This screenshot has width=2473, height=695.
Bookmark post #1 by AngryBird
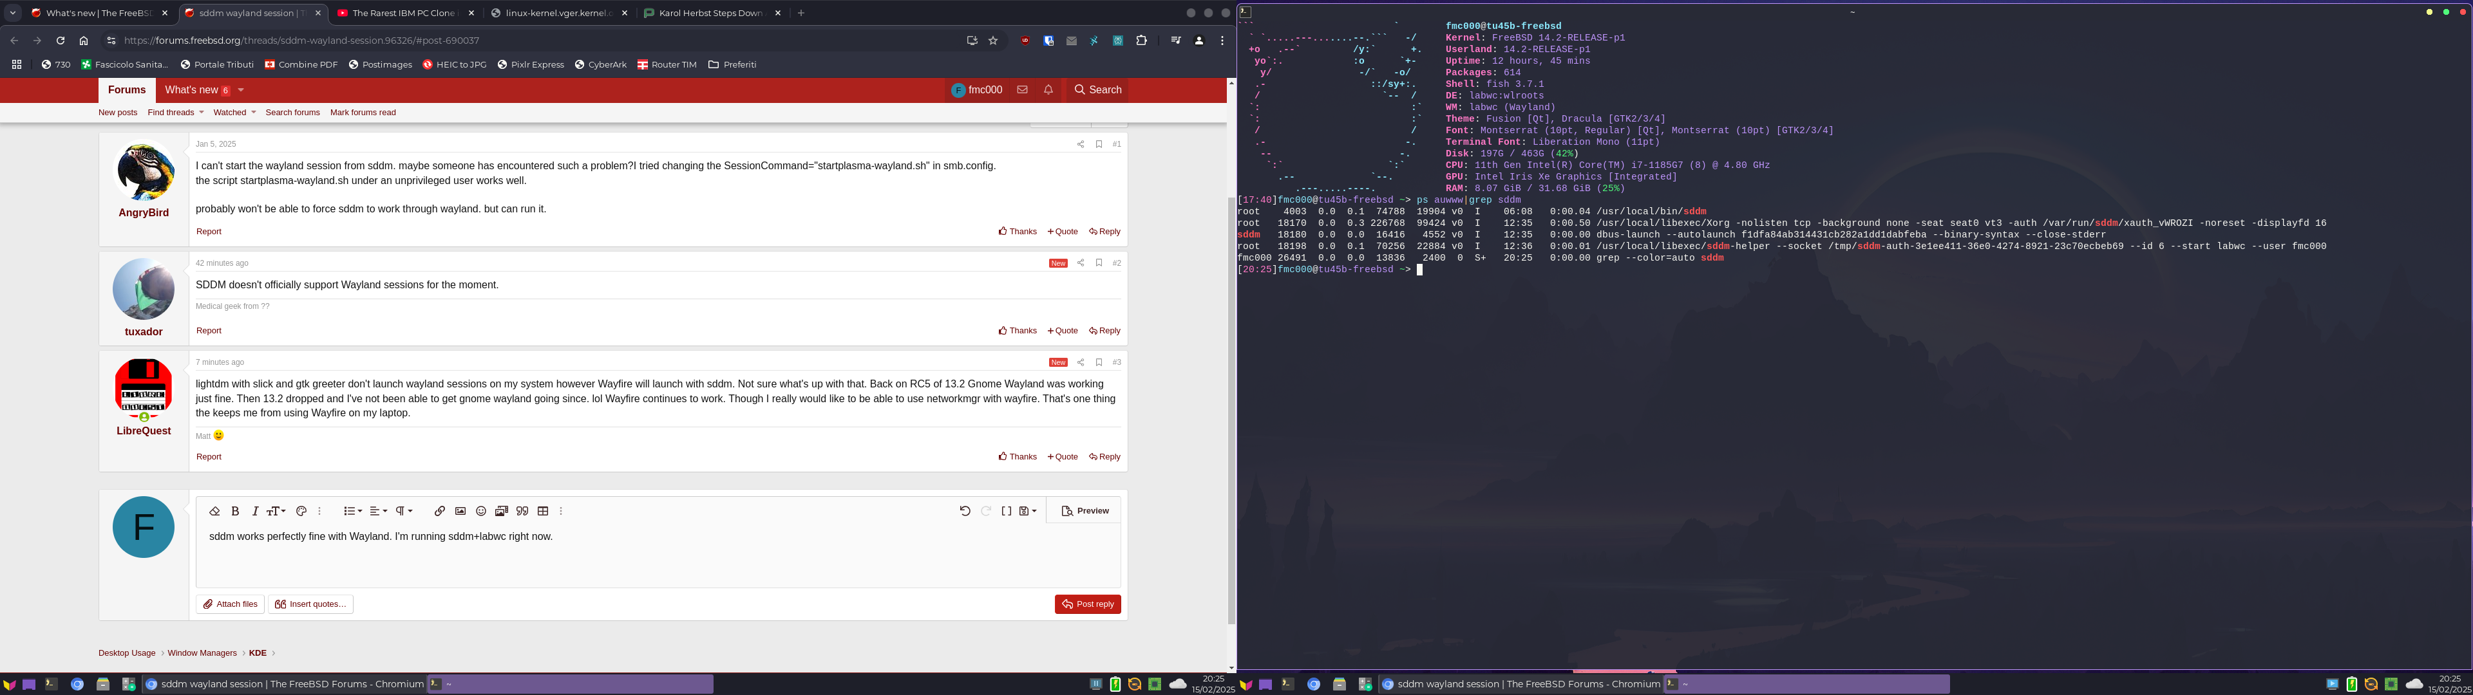pos(1098,144)
